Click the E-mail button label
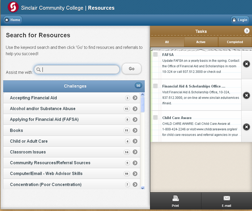252x211 pixels. click(226, 206)
